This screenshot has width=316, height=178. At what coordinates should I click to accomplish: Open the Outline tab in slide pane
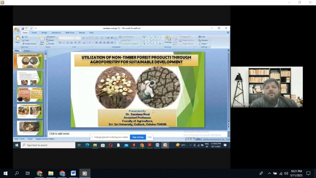pos(27,51)
